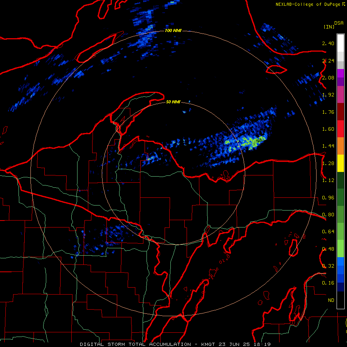Pick the yellow swatch in color scale
Image resolution: width=347 pixels, height=347 pixels.
click(340, 163)
